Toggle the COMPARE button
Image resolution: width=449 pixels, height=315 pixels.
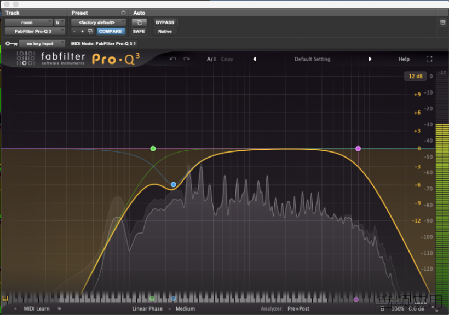pos(111,31)
